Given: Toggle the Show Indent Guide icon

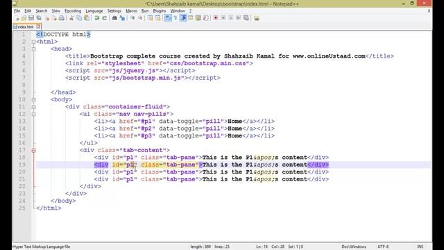Looking at the screenshot, I should pyautogui.click(x=183, y=18).
